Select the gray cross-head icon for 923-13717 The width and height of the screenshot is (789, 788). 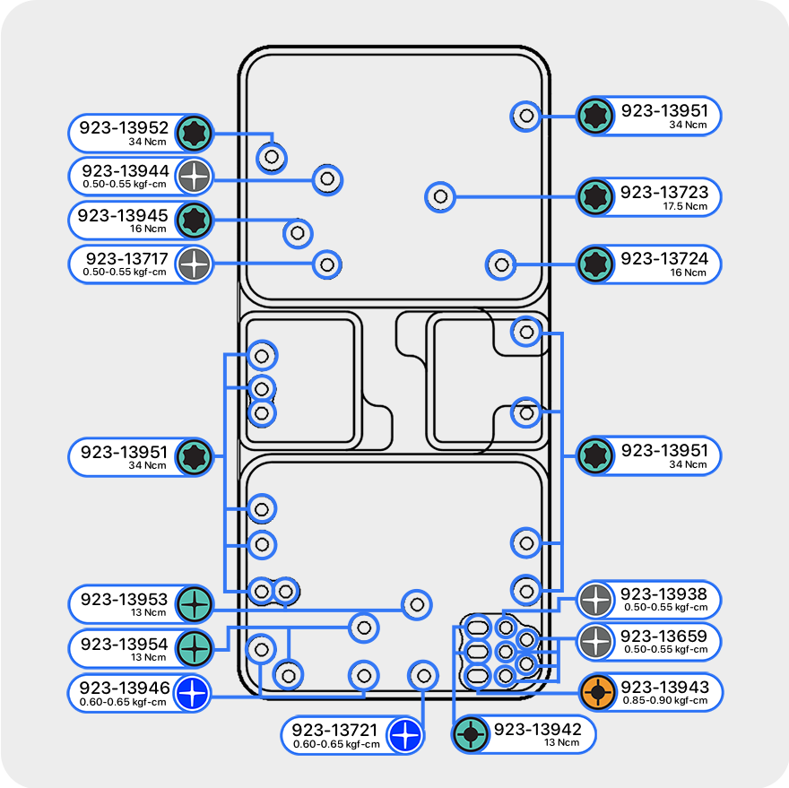tap(194, 264)
